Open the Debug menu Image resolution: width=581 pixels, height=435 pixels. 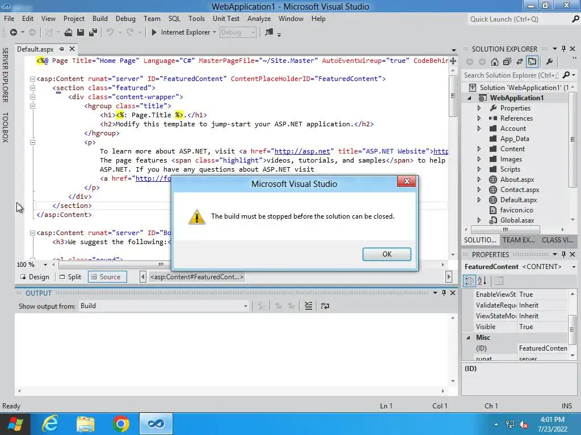pos(125,19)
